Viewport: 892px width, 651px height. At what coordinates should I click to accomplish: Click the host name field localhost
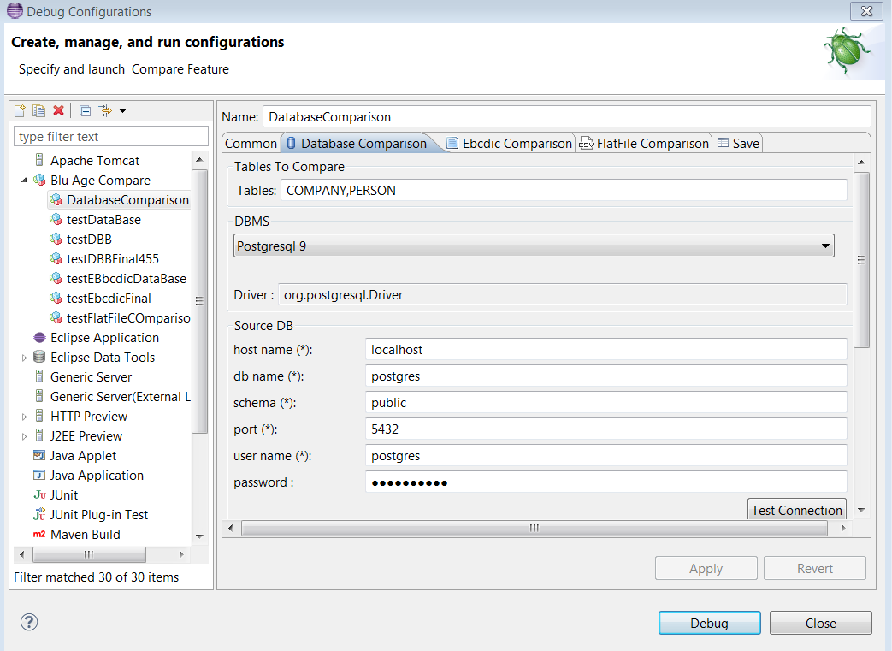pos(605,349)
